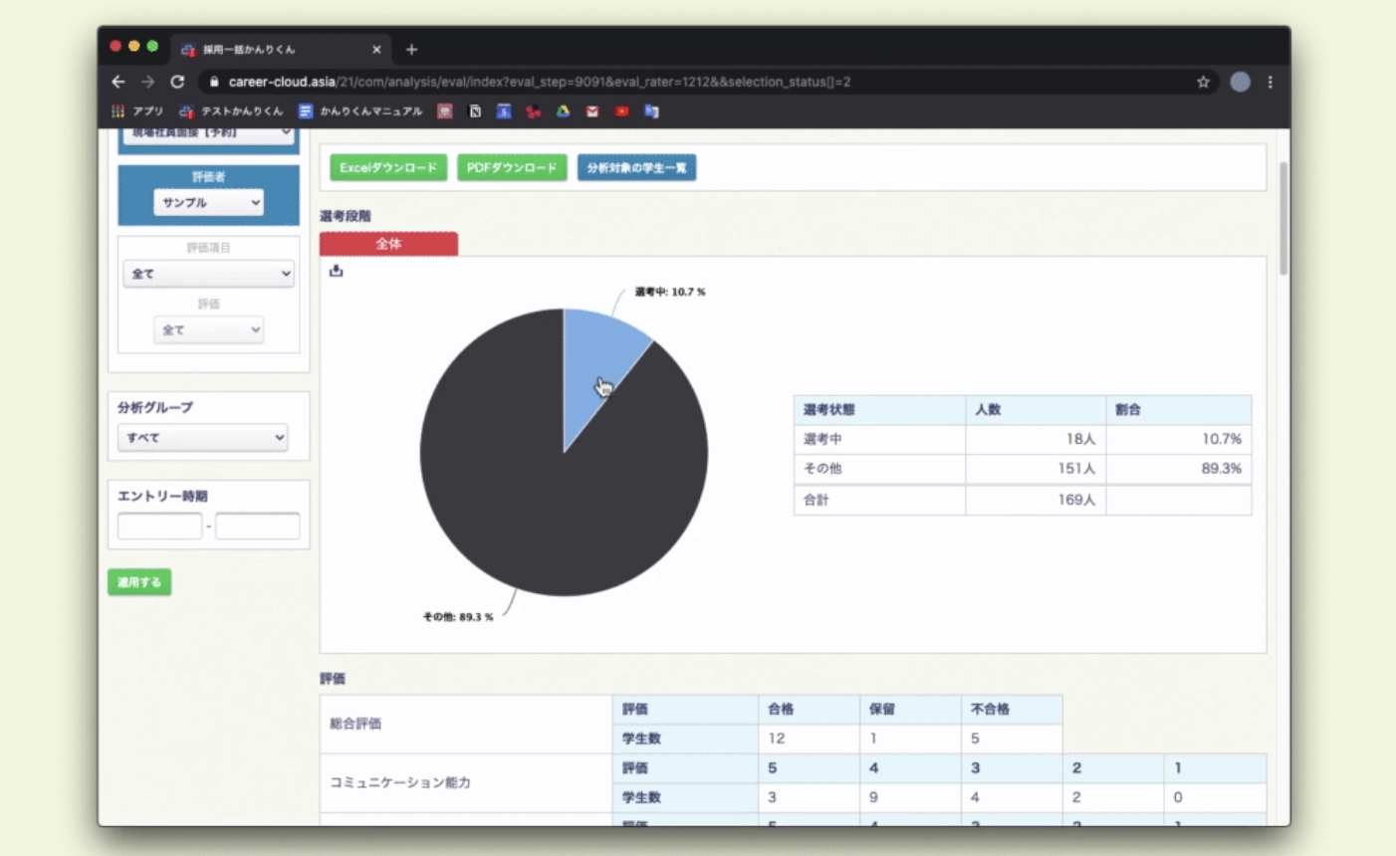1396x856 pixels.
Task: Reload the page with the refresh icon
Action: tap(177, 82)
